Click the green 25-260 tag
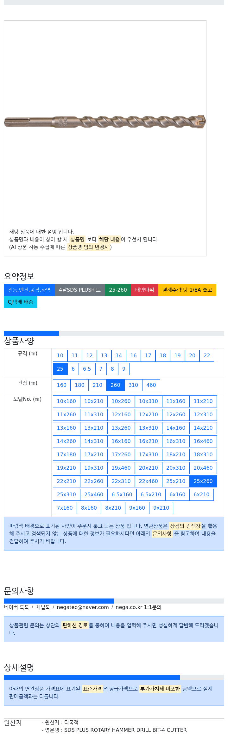Image resolution: width=228 pixels, height=734 pixels. point(118,290)
